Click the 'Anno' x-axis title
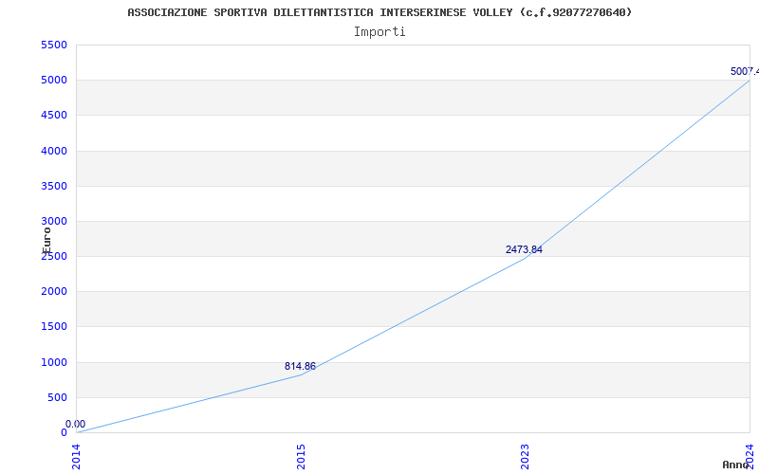Screen dimensions: 759x474 click(x=736, y=465)
